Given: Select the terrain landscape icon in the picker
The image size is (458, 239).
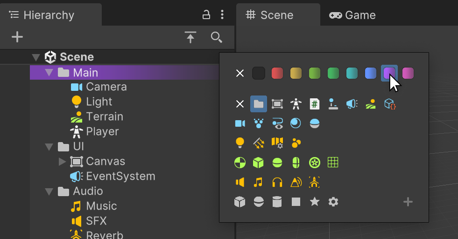Looking at the screenshot, I should [371, 104].
